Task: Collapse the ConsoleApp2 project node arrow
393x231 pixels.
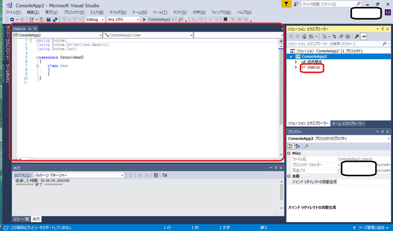Action: [x=290, y=57]
